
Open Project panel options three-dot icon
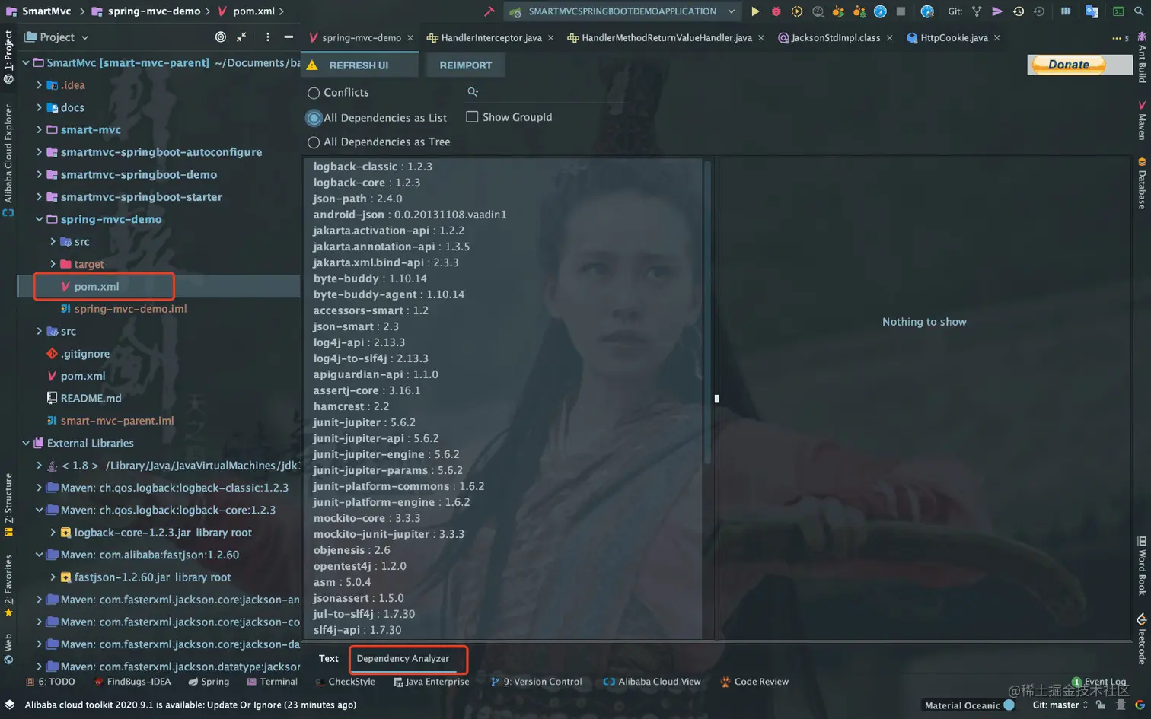tap(267, 37)
